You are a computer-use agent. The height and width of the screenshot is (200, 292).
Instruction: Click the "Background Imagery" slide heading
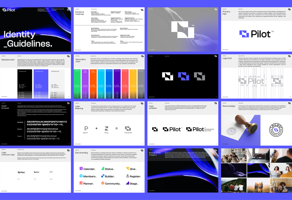coord(154,154)
